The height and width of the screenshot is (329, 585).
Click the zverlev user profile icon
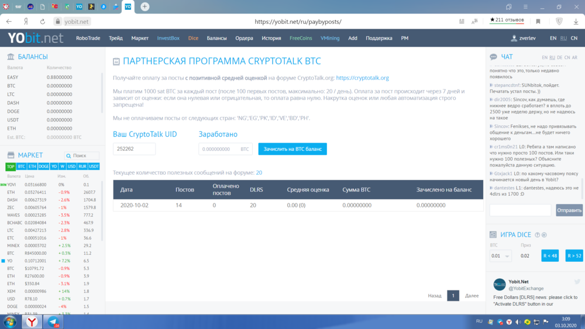pyautogui.click(x=514, y=38)
